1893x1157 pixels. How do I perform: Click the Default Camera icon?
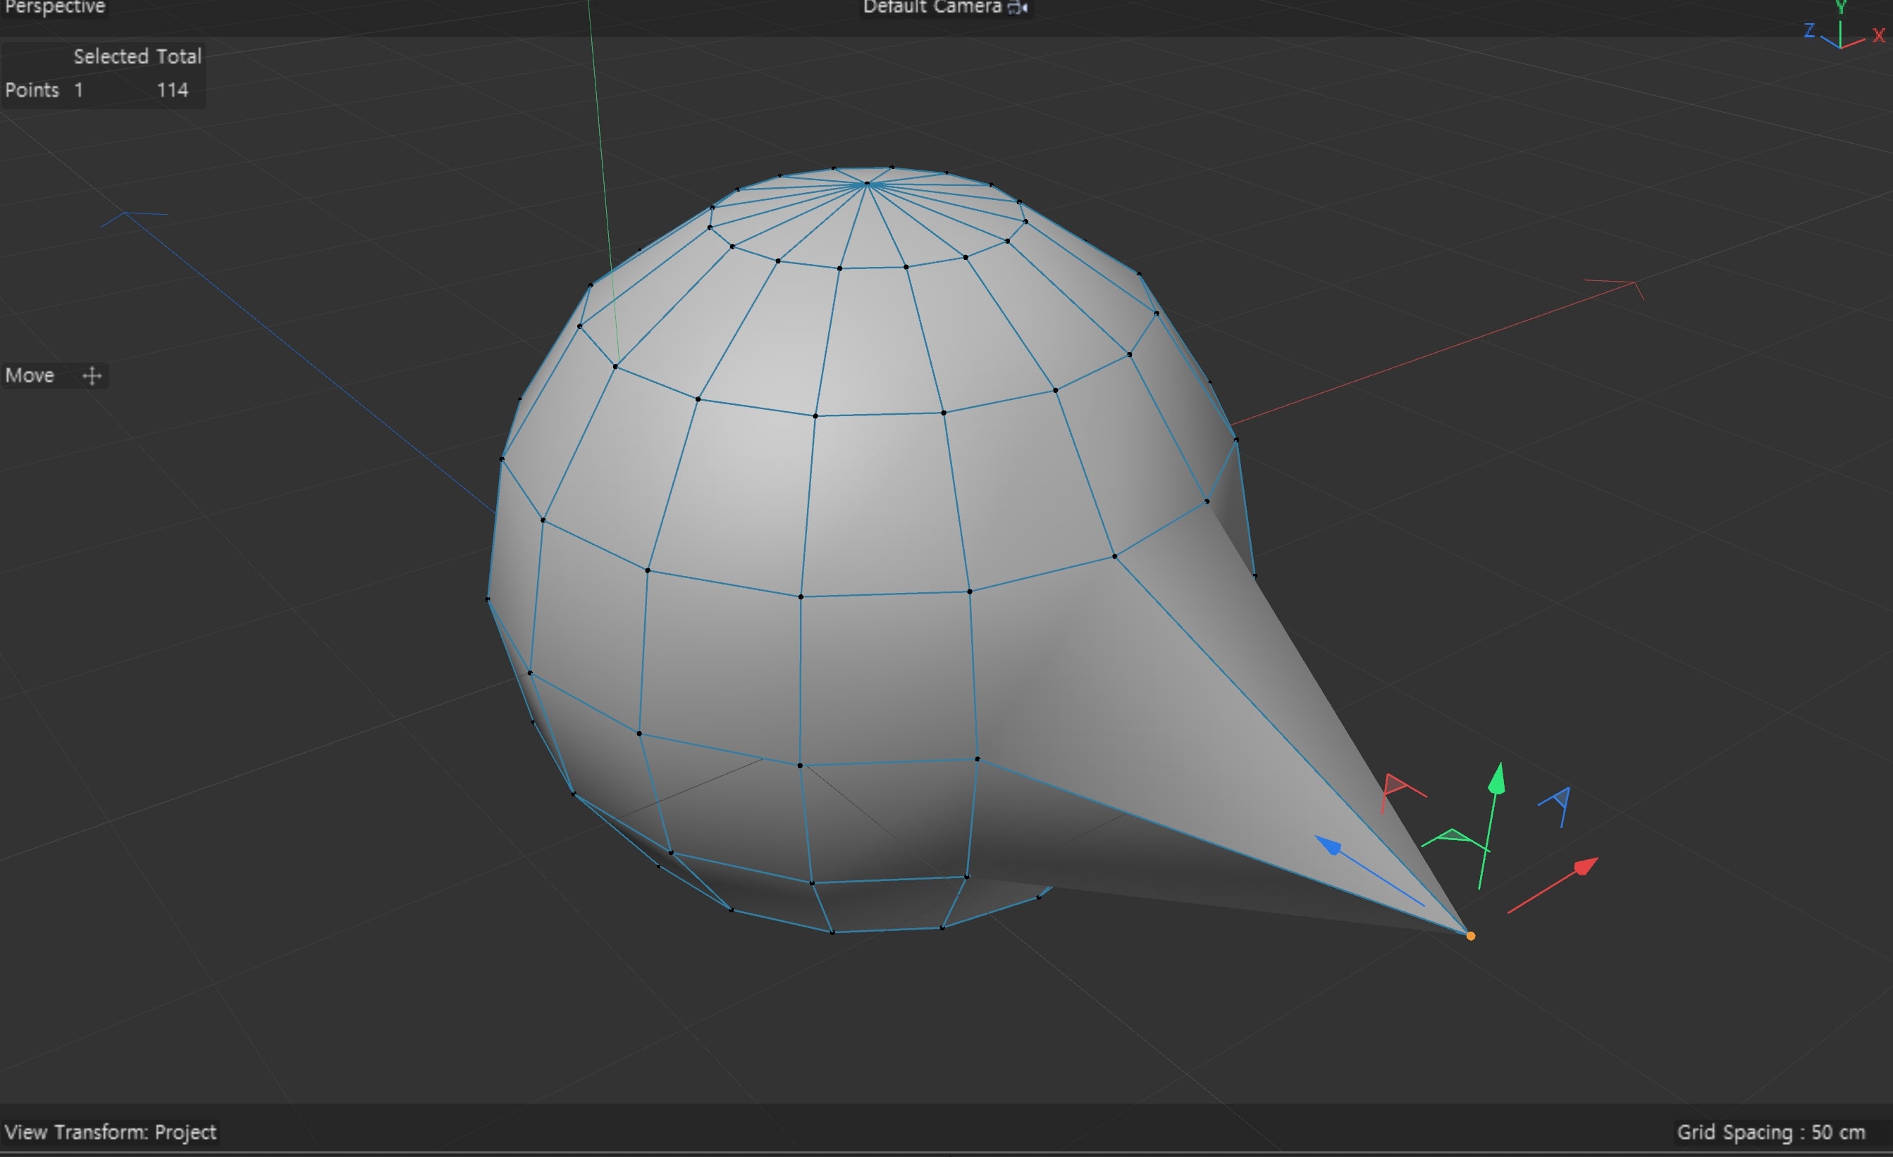(1018, 7)
